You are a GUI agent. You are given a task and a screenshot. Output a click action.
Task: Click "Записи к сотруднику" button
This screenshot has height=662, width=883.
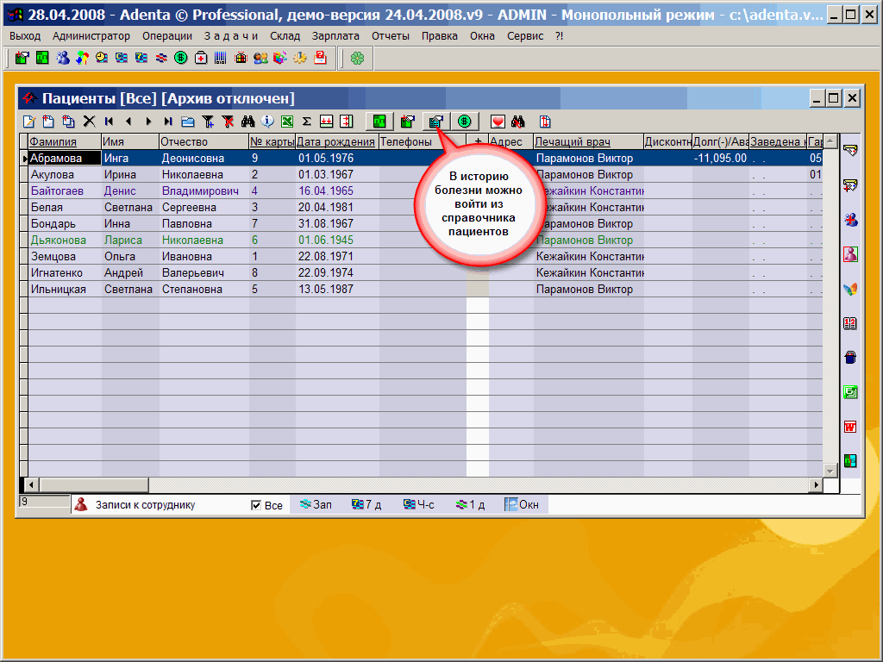(136, 505)
